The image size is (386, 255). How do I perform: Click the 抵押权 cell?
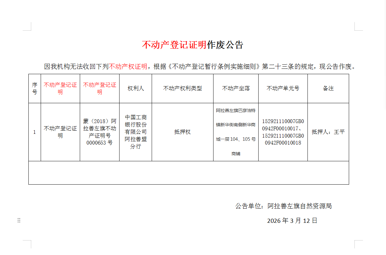pyautogui.click(x=182, y=132)
